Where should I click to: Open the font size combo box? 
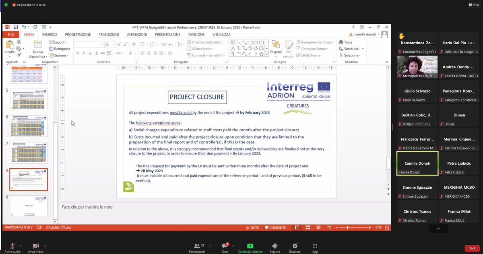pyautogui.click(x=110, y=44)
